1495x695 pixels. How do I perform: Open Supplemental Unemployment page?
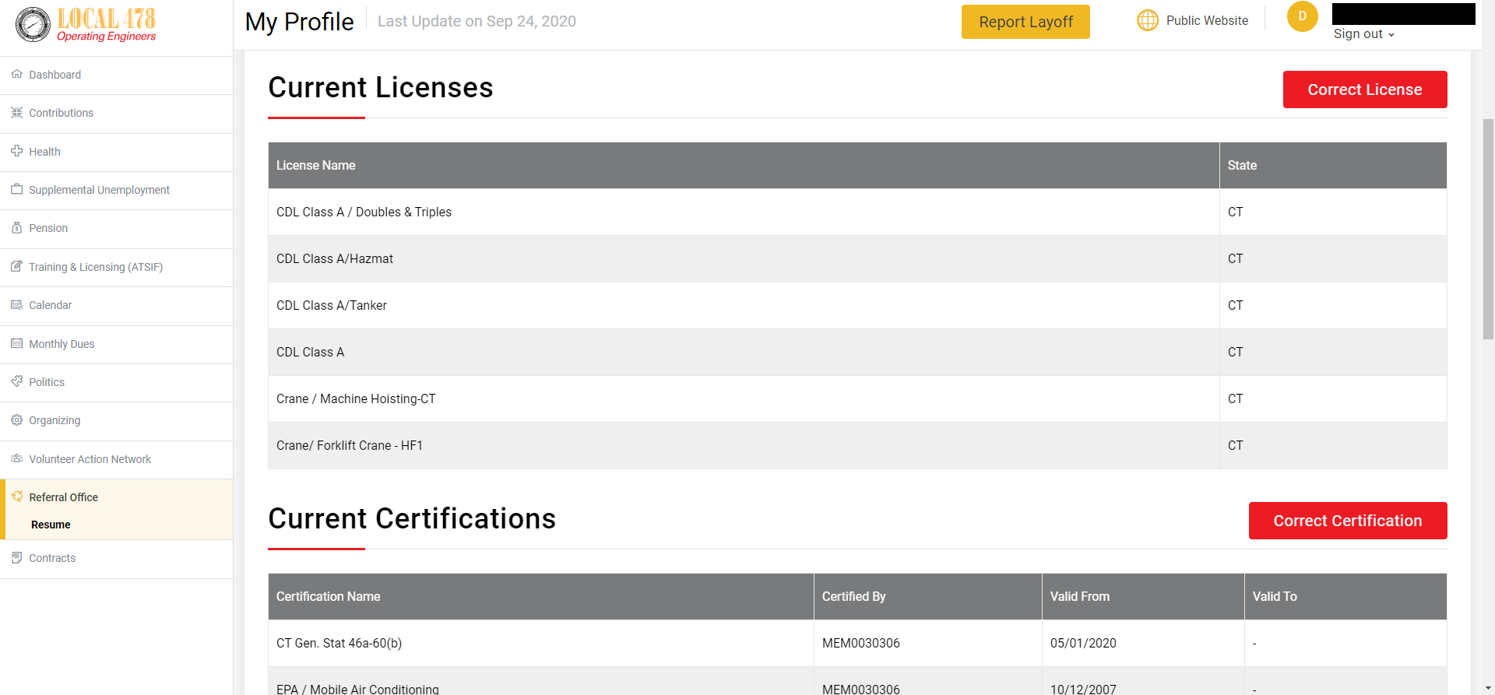point(99,190)
